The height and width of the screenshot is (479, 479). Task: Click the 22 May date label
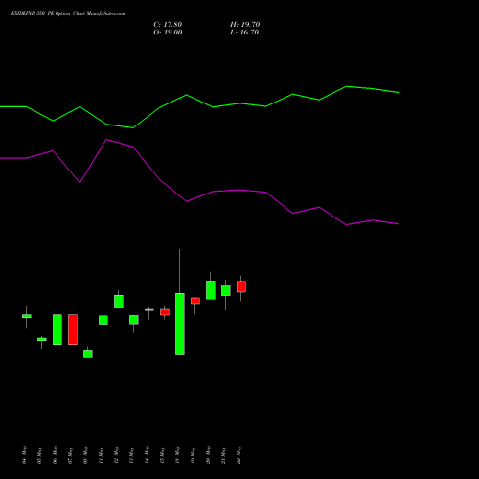coord(239,455)
